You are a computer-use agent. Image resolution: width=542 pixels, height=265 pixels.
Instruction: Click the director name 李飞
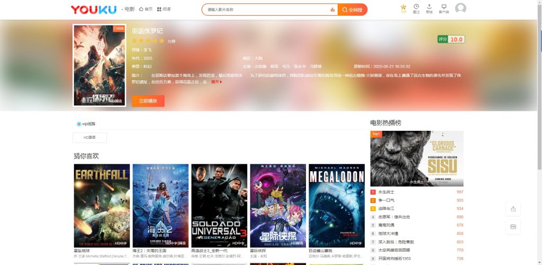click(148, 50)
